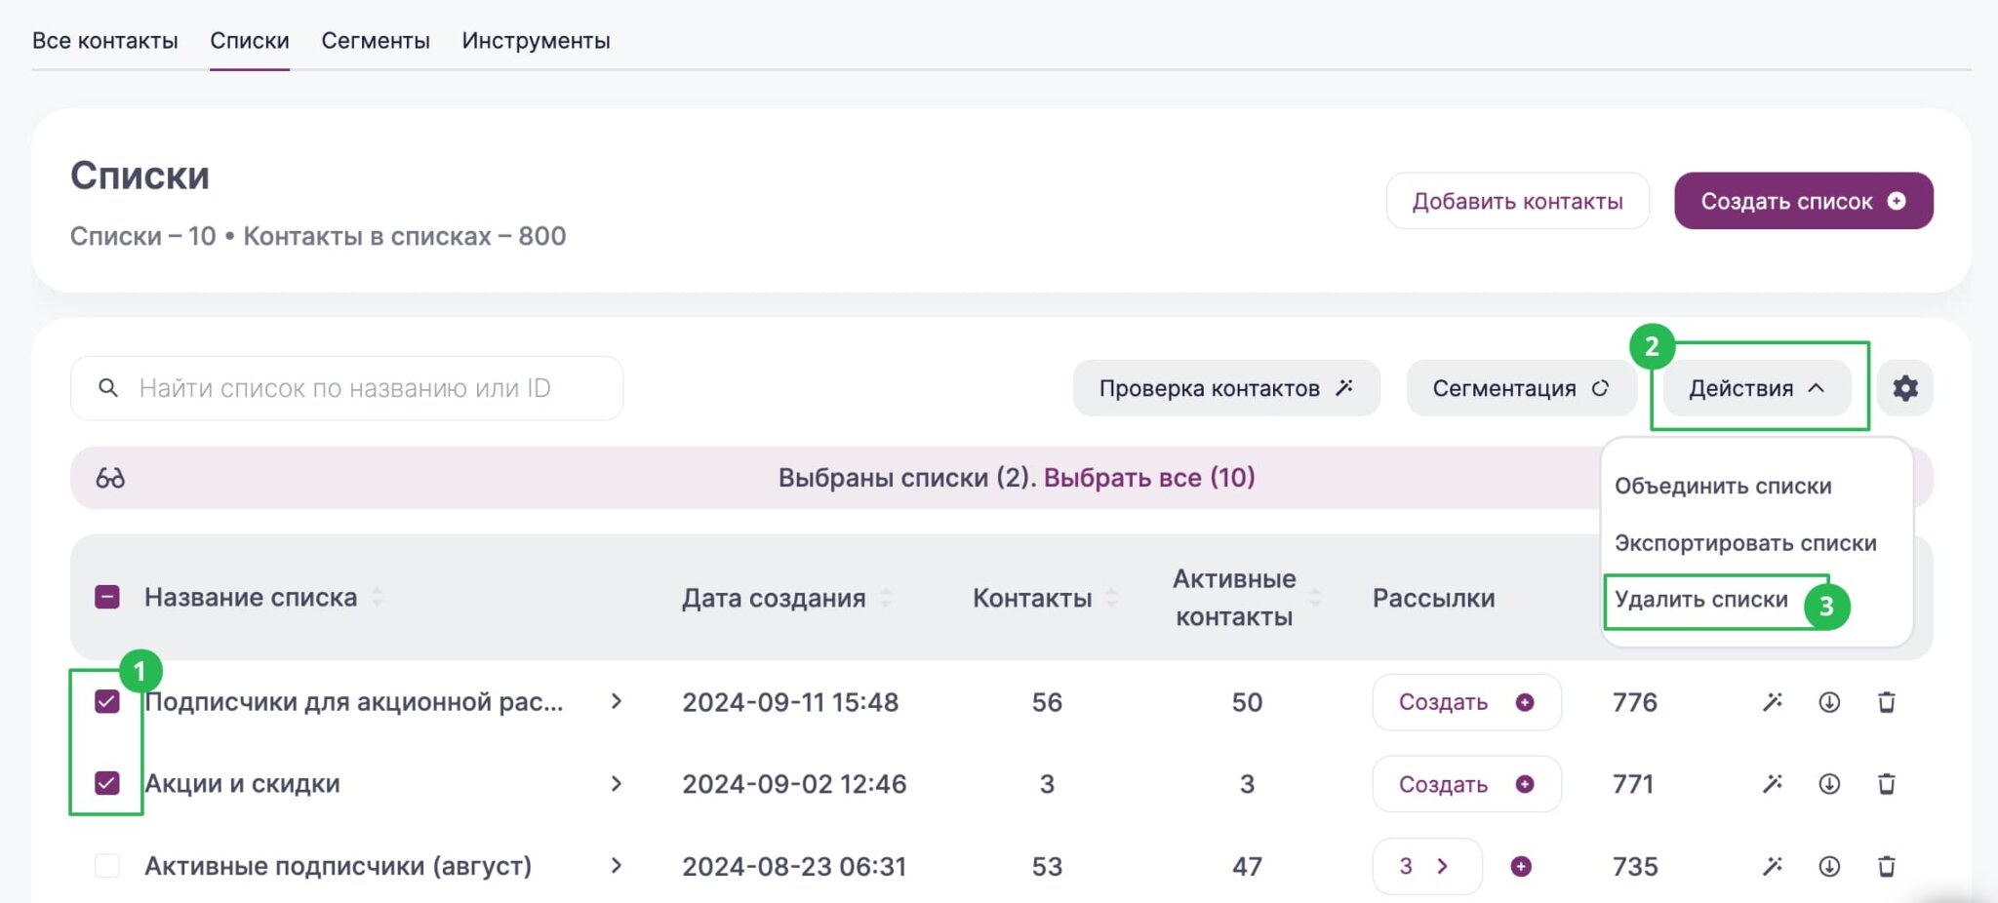The height and width of the screenshot is (903, 1998).
Task: Expand the Акции и скидки list chevron
Action: (x=617, y=784)
